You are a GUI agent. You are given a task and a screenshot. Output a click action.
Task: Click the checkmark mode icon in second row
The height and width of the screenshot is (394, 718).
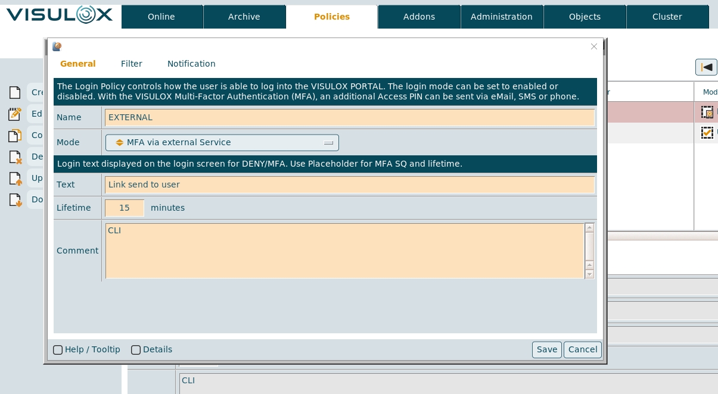coord(707,133)
